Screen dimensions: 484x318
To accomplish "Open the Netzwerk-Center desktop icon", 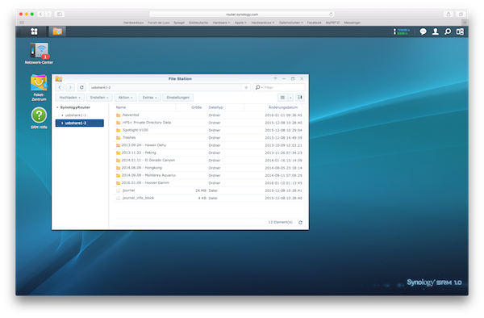I will (40, 53).
